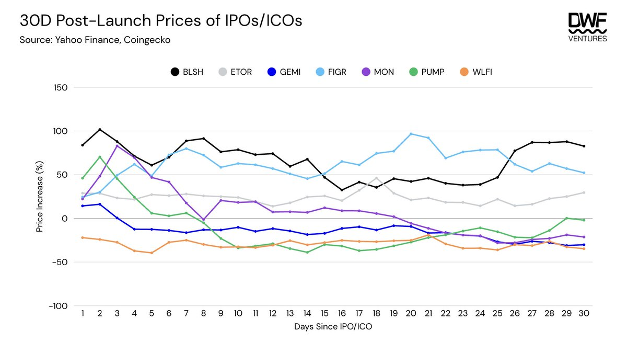Click the MON peak point at day 3
The width and height of the screenshot is (627, 342).
117,145
